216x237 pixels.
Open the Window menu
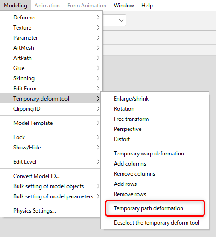tap(124, 6)
